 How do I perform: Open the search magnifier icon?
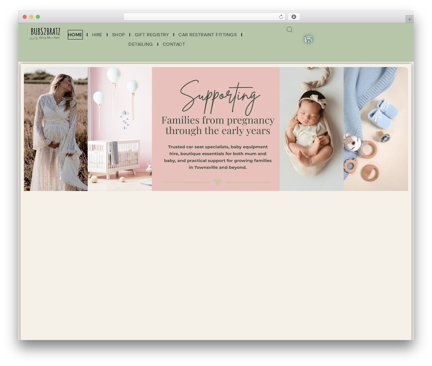(x=290, y=30)
